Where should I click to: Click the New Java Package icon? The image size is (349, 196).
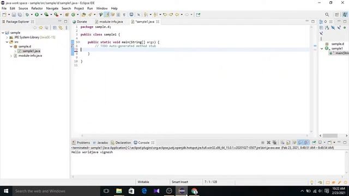[67, 15]
